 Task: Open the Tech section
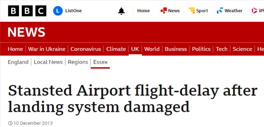tap(221, 49)
